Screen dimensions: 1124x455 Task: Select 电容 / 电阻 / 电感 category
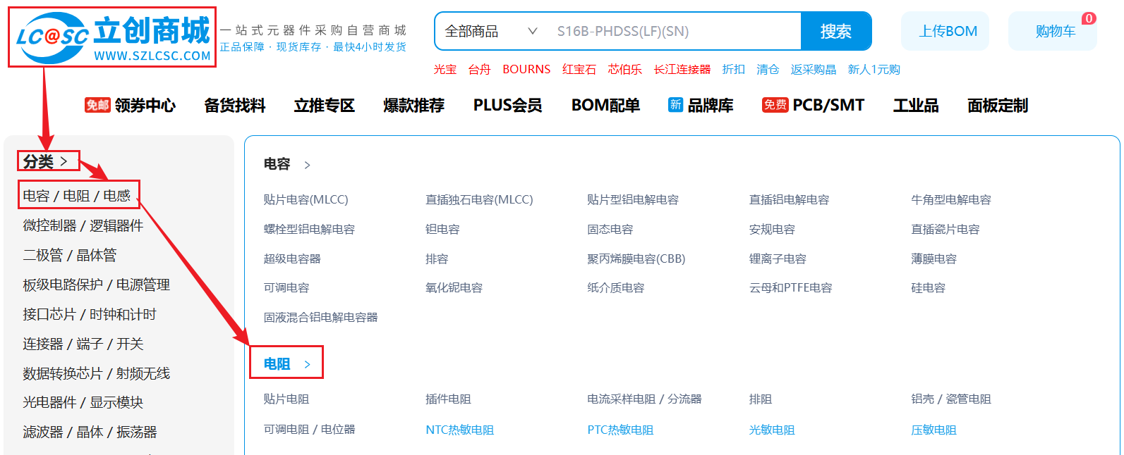(x=77, y=195)
